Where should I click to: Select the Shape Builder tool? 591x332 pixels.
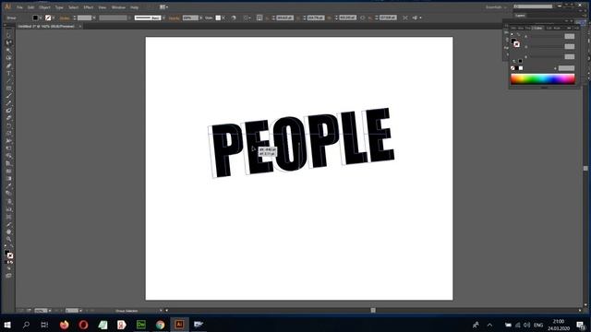click(8, 156)
